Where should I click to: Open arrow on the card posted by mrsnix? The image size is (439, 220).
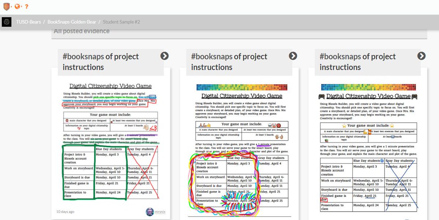[x=164, y=56]
